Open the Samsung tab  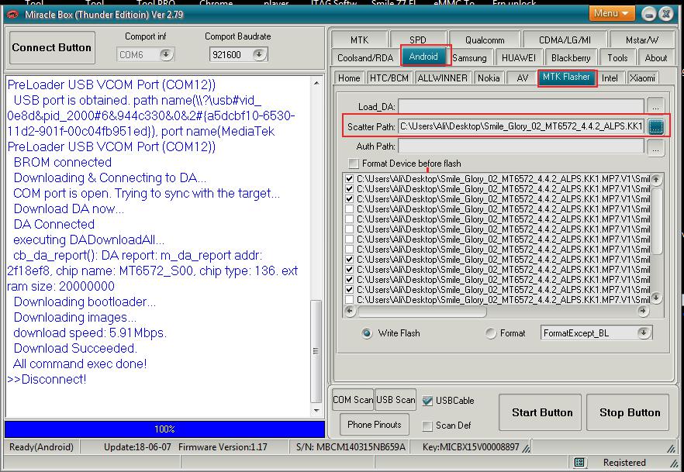point(469,57)
